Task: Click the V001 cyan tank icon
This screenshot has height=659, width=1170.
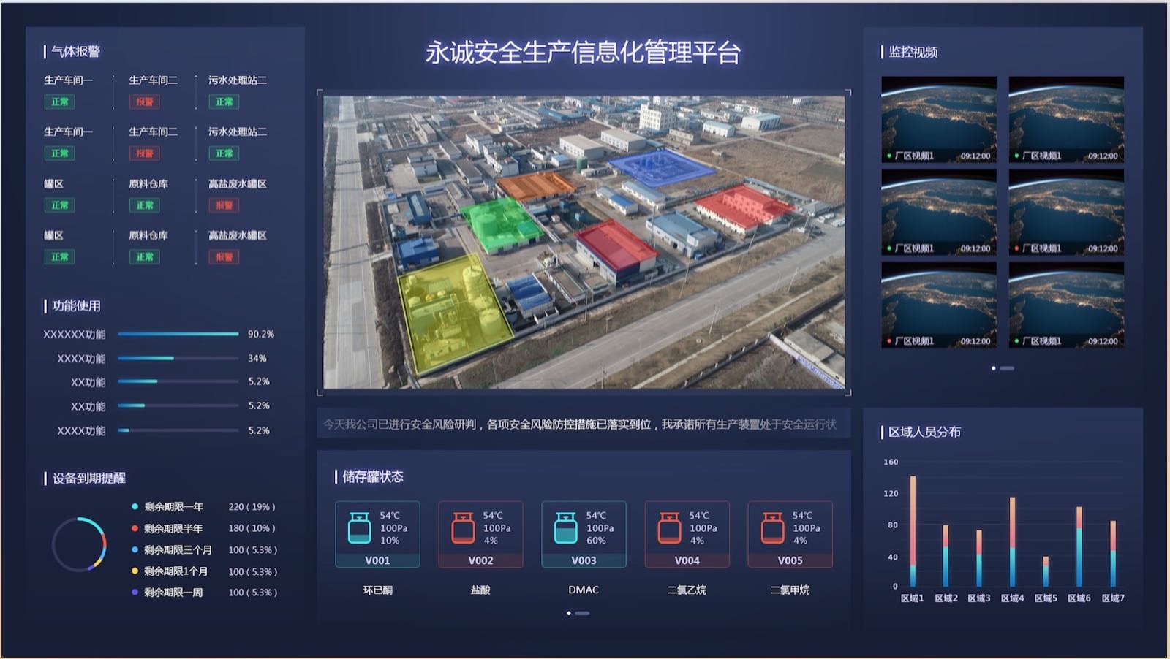Action: pyautogui.click(x=359, y=527)
